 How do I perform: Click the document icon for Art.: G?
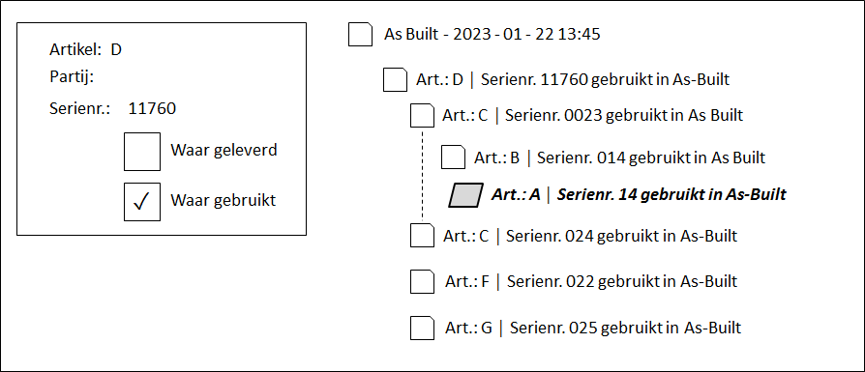click(x=423, y=328)
